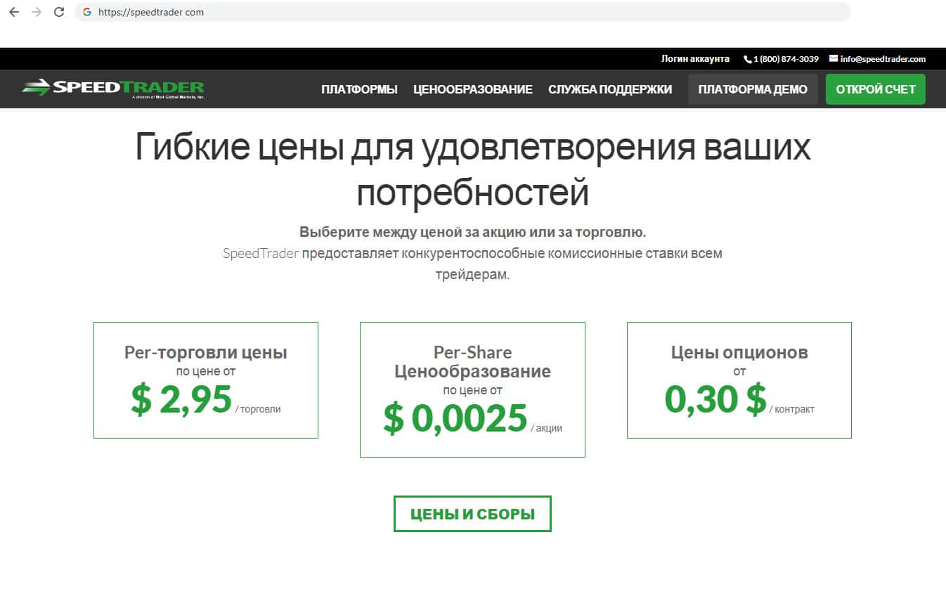
Task: Click the browser back arrow
Action: point(14,12)
